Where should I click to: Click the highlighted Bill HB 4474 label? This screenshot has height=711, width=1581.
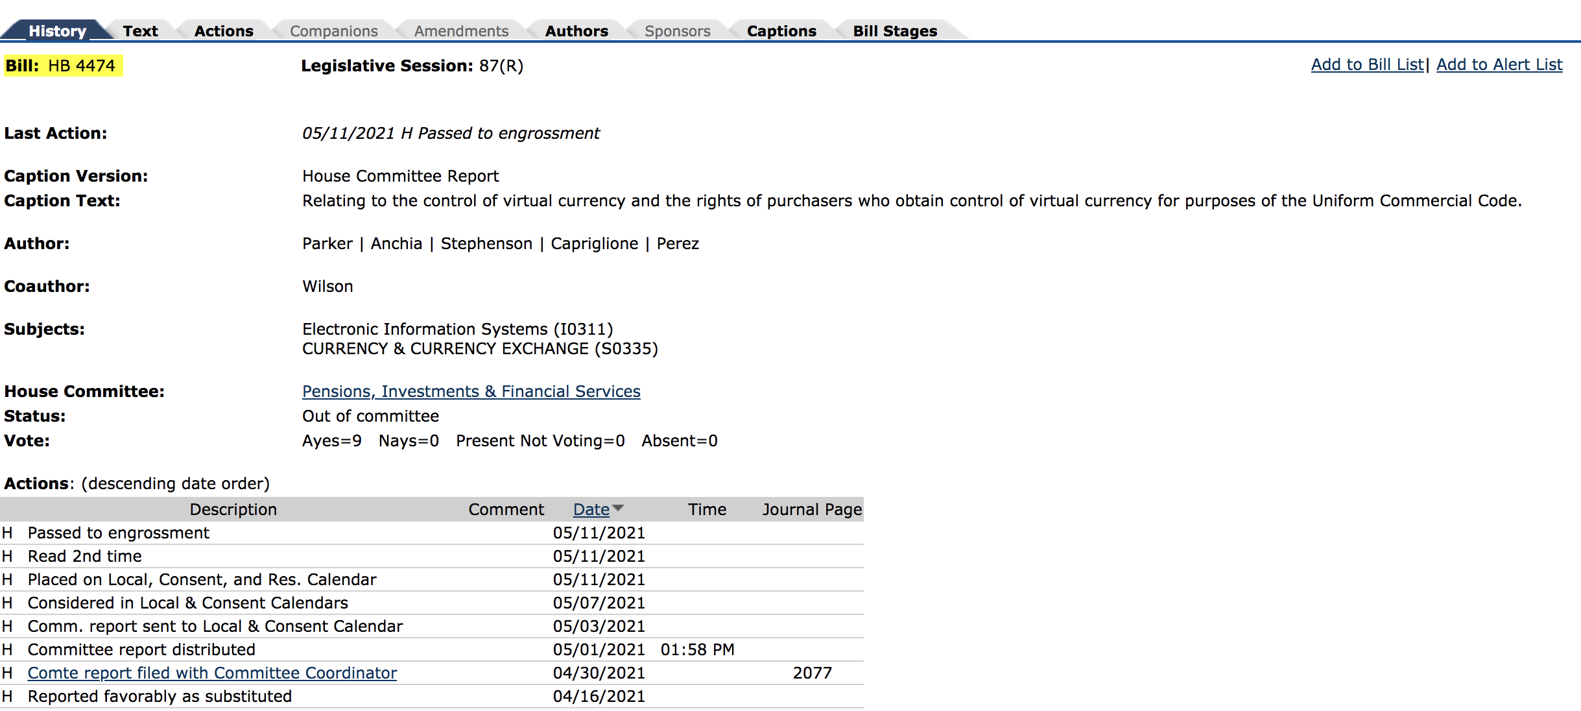[x=62, y=66]
